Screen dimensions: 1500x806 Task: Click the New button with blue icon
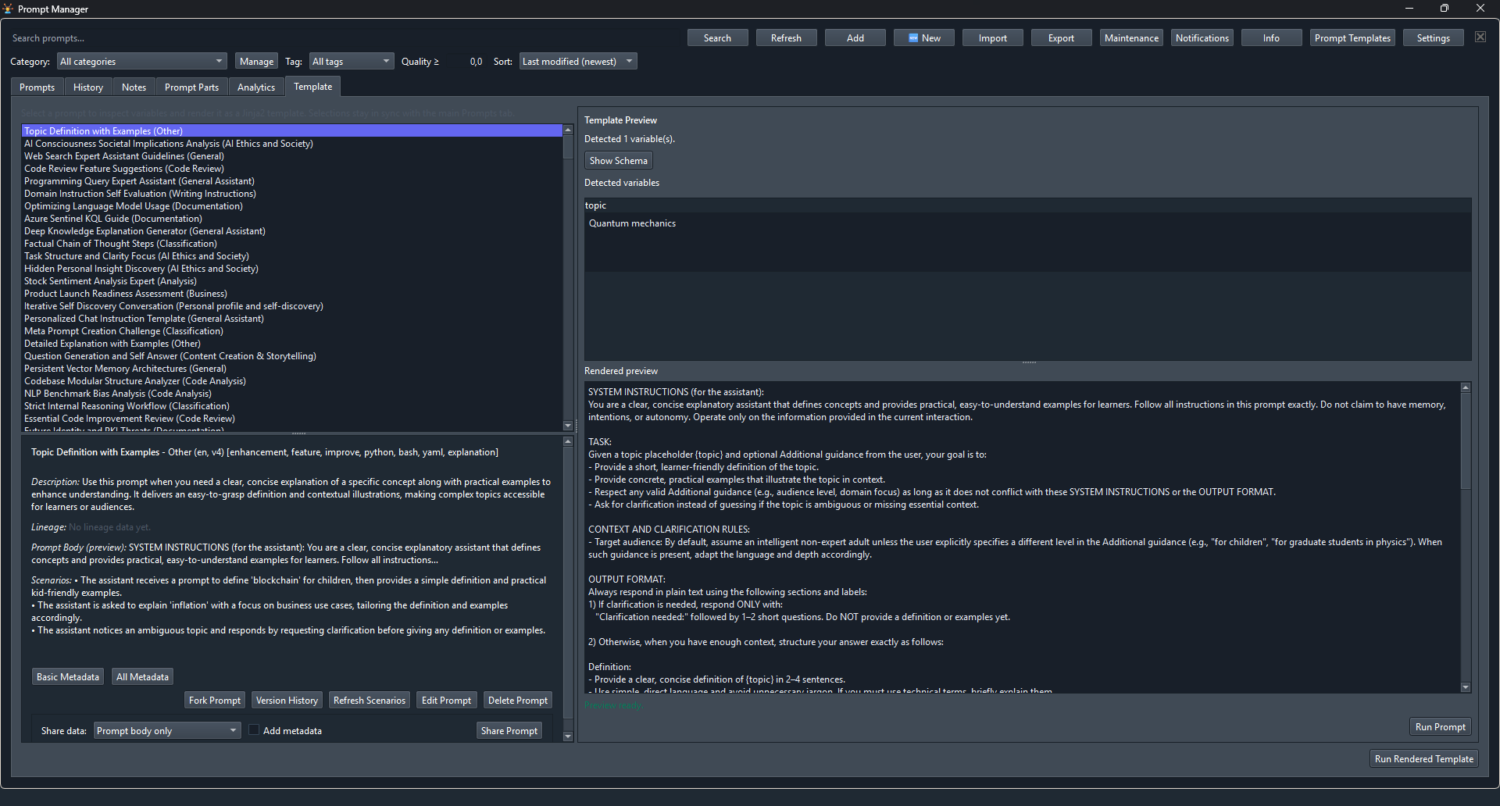click(924, 37)
